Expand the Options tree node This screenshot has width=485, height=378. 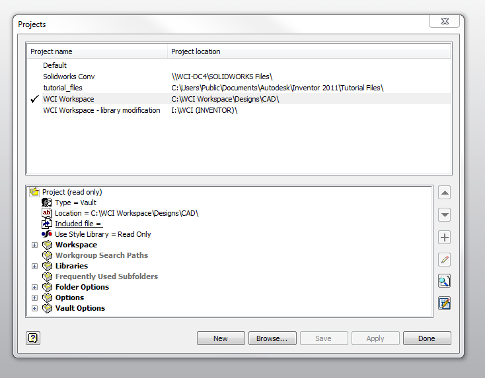tap(34, 298)
